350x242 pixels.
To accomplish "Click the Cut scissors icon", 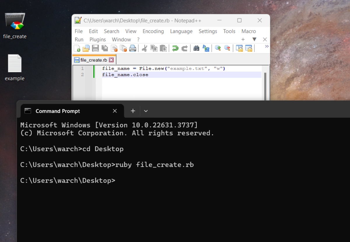I will click(144, 48).
